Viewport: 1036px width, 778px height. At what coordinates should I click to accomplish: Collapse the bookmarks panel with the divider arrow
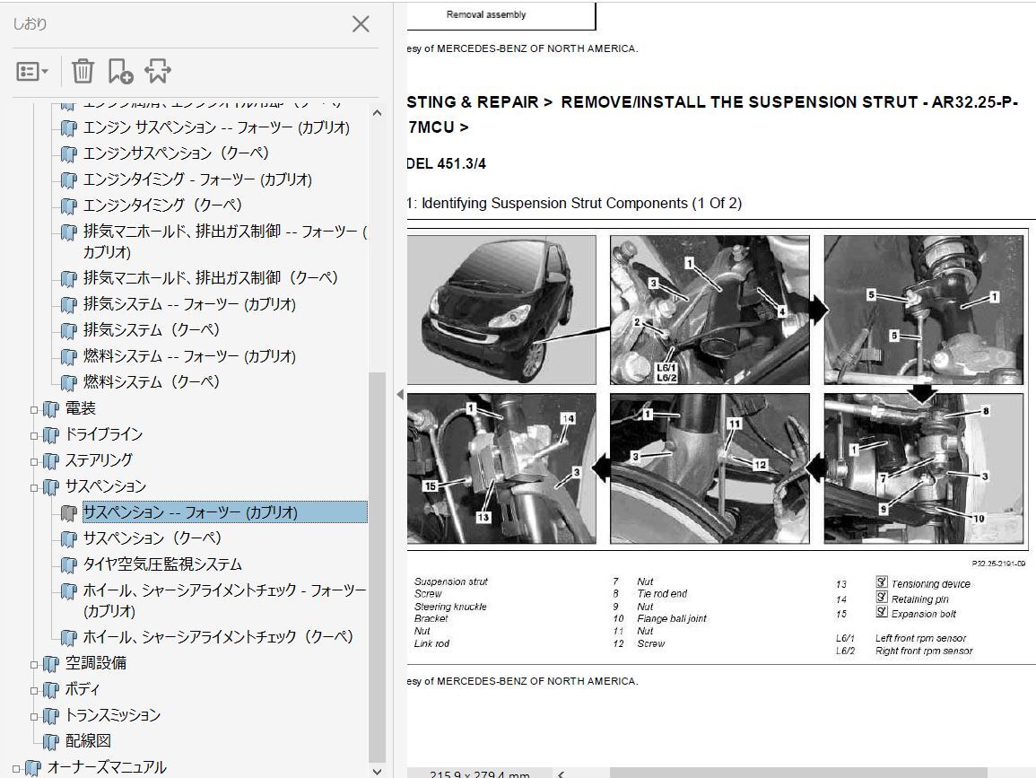(x=398, y=392)
